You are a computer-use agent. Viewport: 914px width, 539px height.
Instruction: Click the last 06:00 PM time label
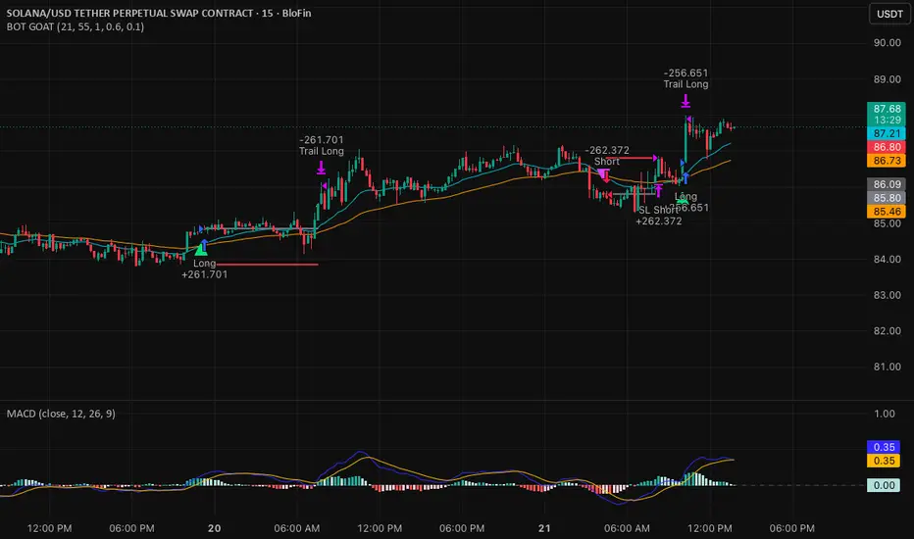791,528
